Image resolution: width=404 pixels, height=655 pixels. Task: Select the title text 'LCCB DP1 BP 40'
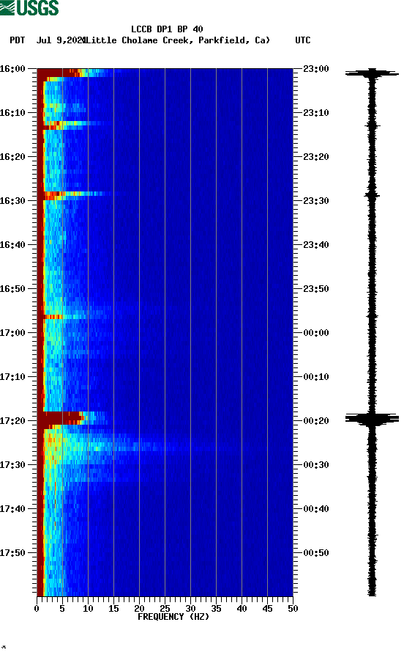tap(167, 29)
